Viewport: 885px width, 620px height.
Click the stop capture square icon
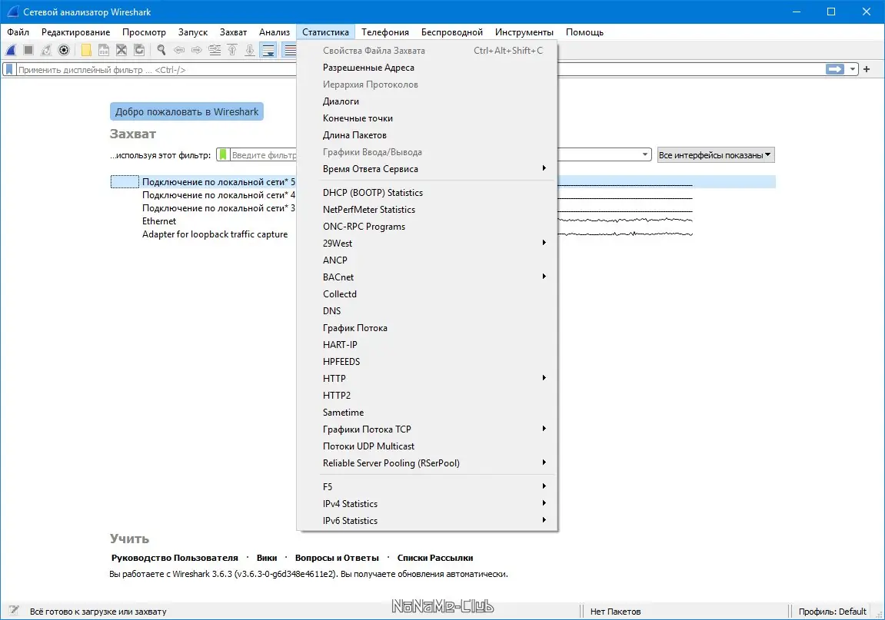pos(28,50)
